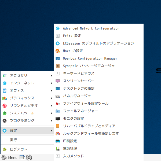
Task: Click the インターネット globe icon
Action: coord(5,83)
